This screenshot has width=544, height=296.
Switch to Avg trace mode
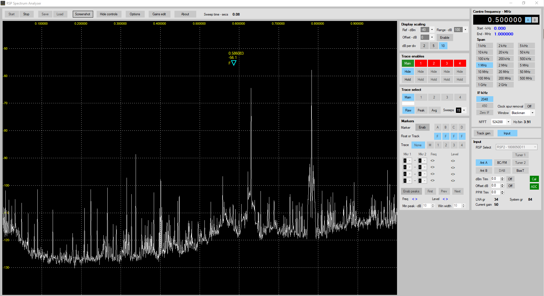[434, 110]
